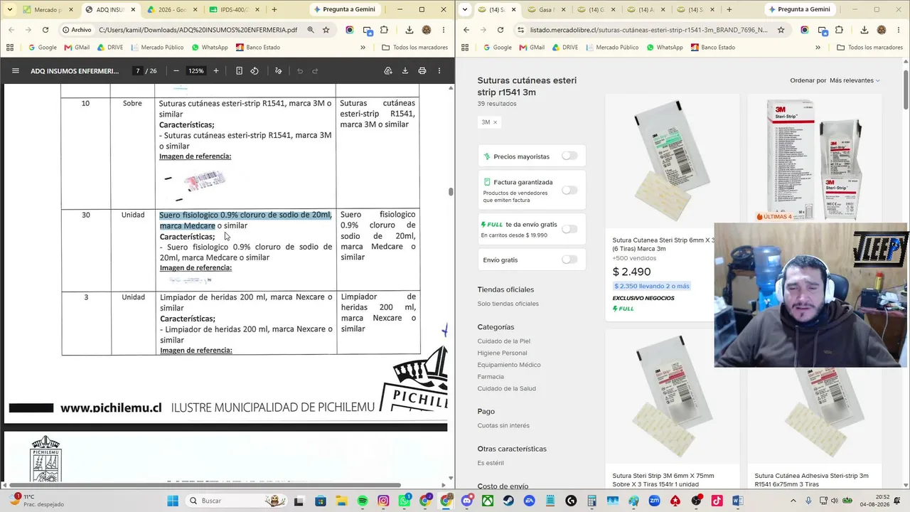Switch to Mercado Público tab
The width and height of the screenshot is (910, 512).
[47, 10]
